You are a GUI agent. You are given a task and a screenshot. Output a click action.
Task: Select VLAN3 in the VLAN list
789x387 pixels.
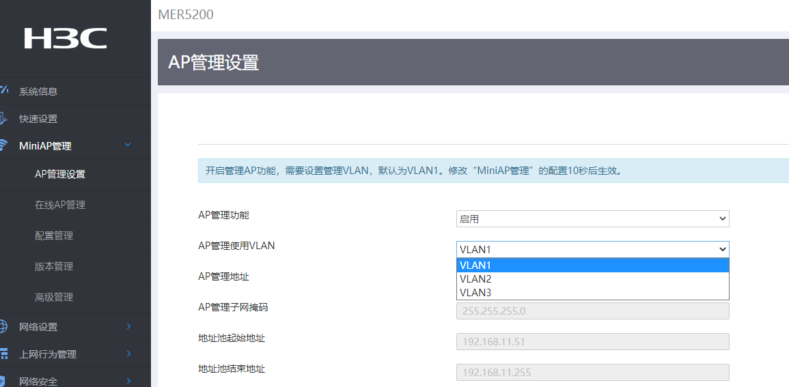pos(592,293)
